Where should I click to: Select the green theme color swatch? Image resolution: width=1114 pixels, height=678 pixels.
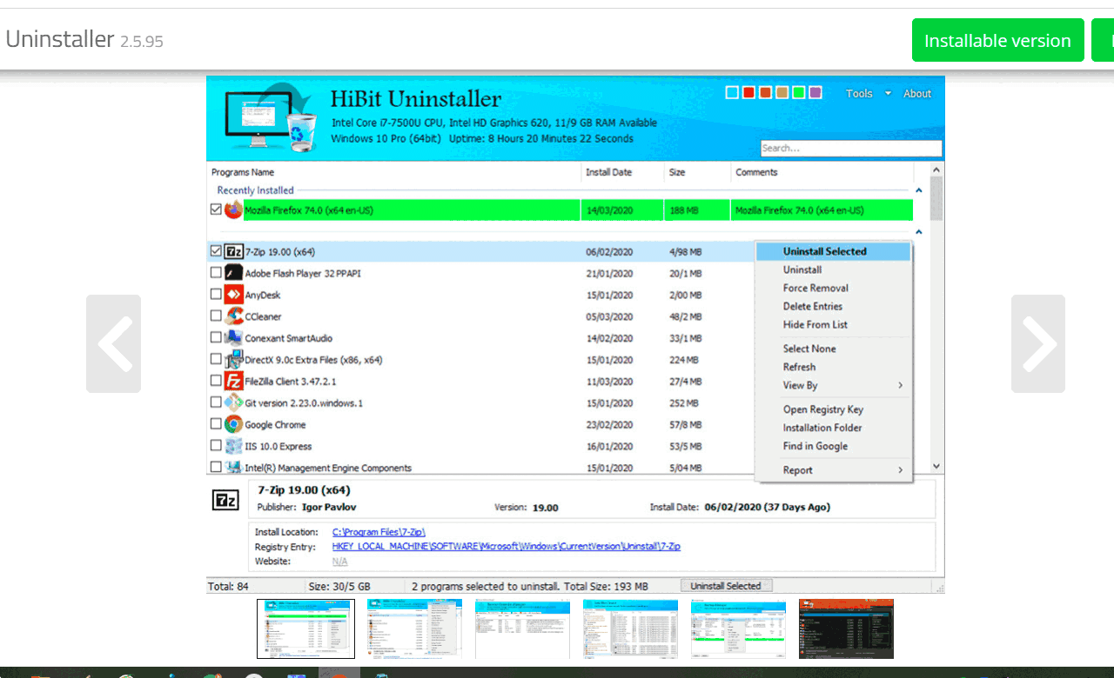coord(799,91)
